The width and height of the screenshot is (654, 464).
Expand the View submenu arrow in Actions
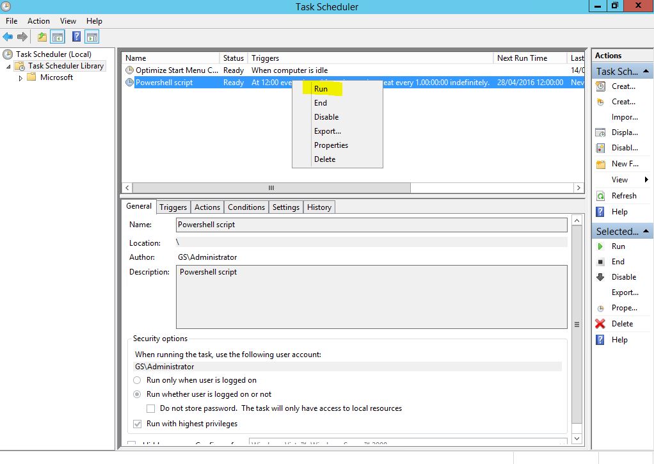(x=646, y=180)
